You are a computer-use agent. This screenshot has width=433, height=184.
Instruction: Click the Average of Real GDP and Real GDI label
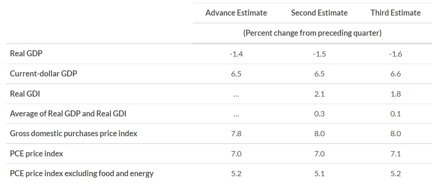(x=68, y=114)
